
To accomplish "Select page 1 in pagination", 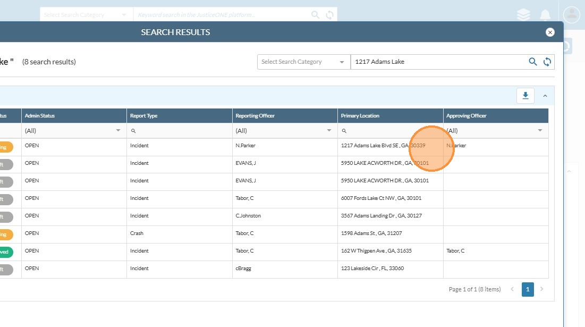I will (528, 289).
